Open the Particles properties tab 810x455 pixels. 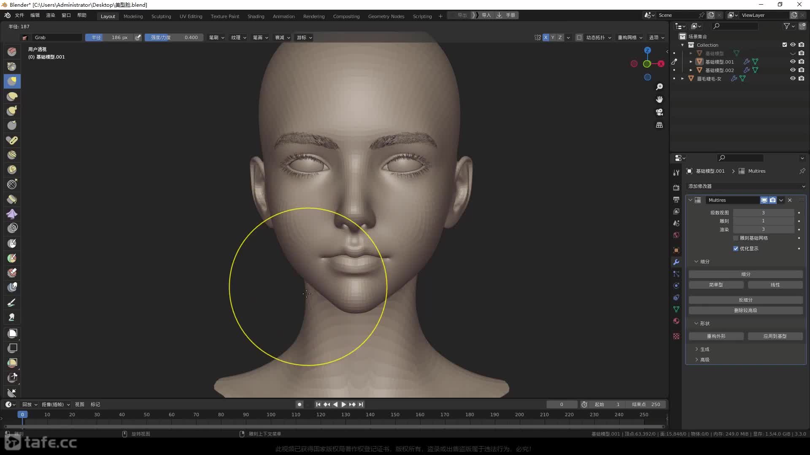coord(676,274)
